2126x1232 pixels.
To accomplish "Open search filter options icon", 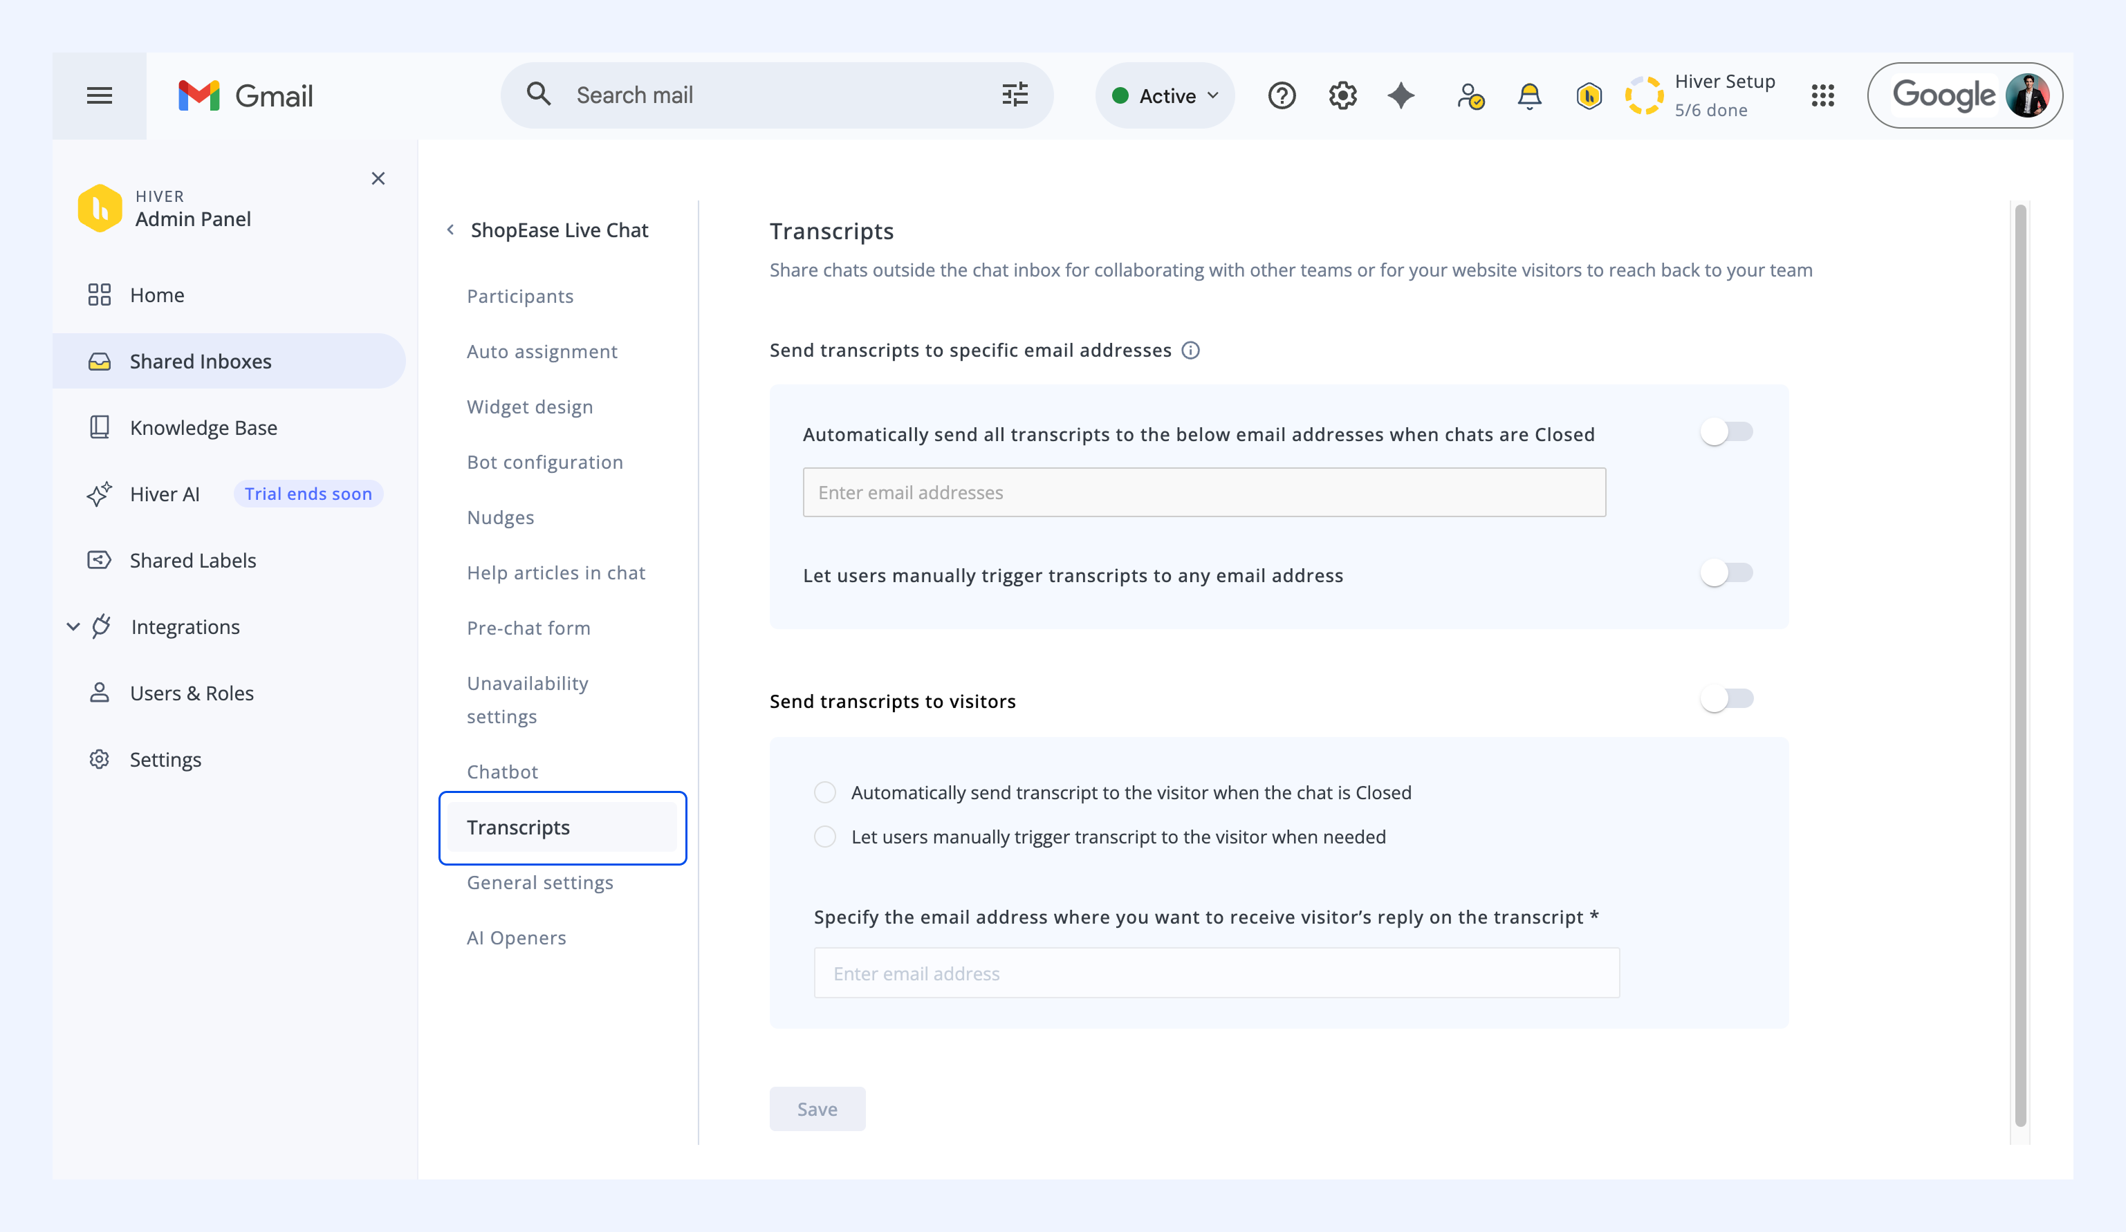I will pyautogui.click(x=1015, y=95).
